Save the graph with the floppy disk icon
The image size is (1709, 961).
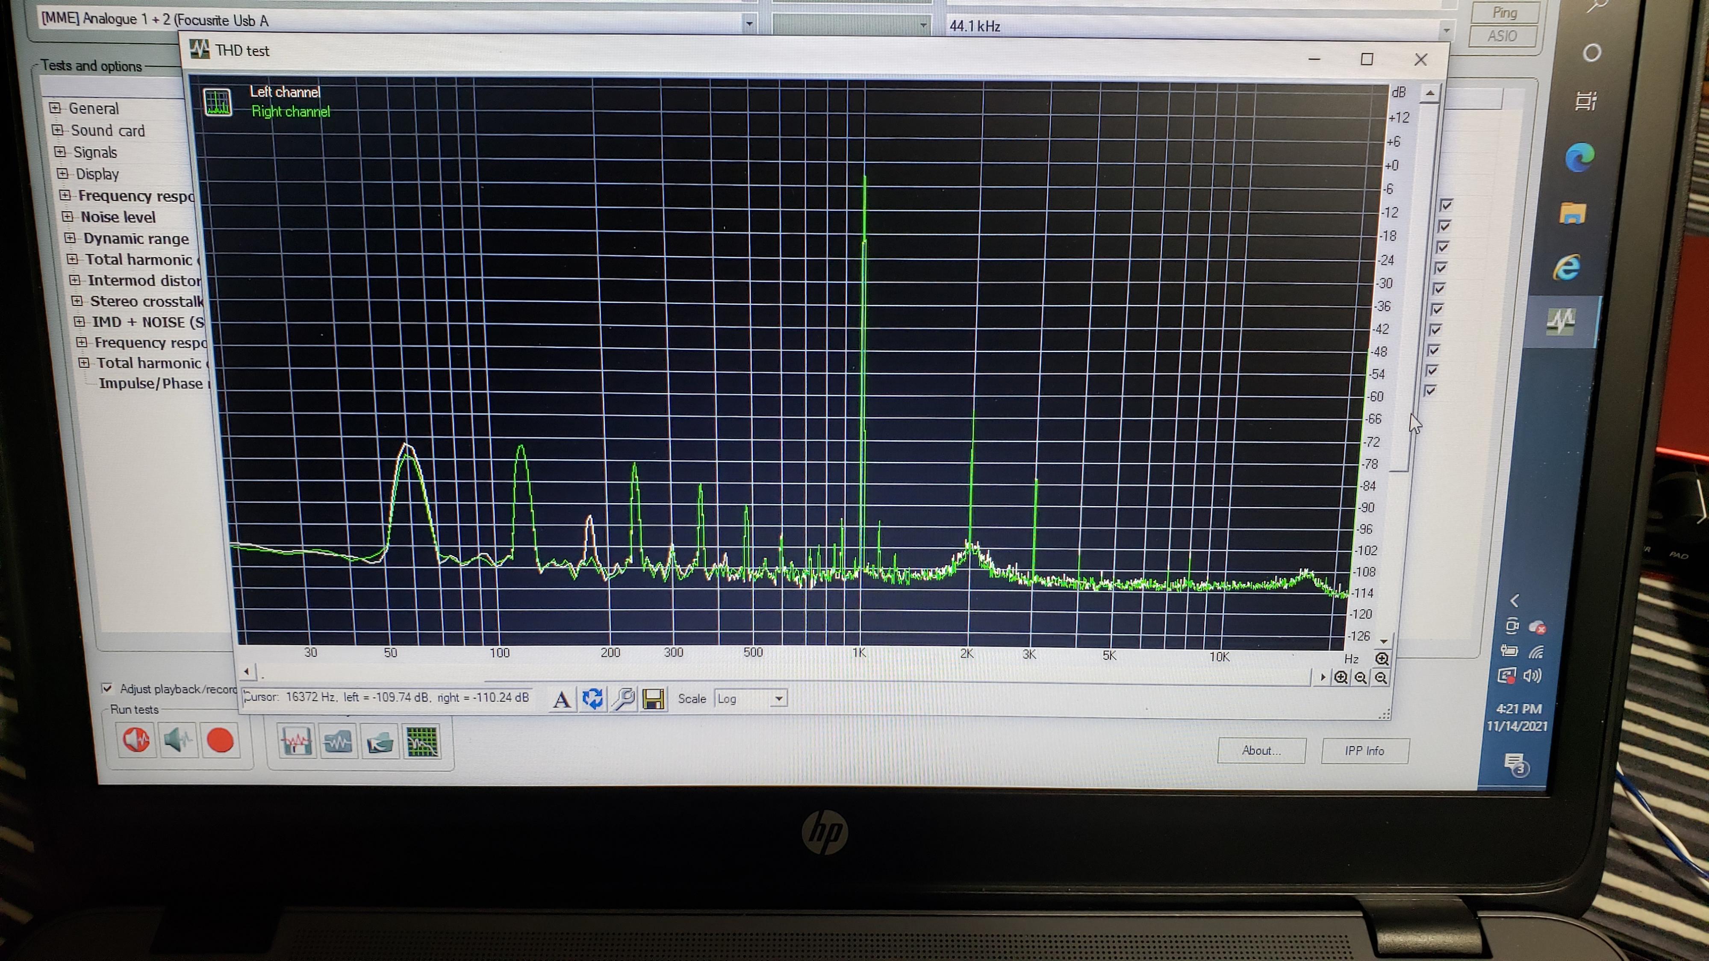[654, 699]
